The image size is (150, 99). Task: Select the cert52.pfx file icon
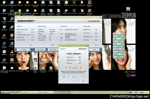pyautogui.click(x=43, y=3)
